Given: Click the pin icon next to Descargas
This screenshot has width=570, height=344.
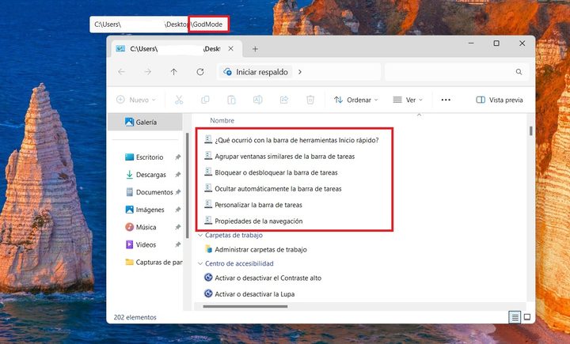Looking at the screenshot, I should [x=178, y=175].
